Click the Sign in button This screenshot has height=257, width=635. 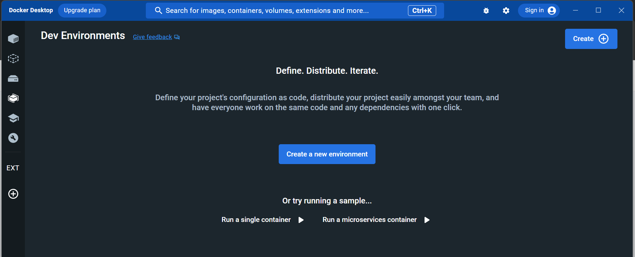539,11
